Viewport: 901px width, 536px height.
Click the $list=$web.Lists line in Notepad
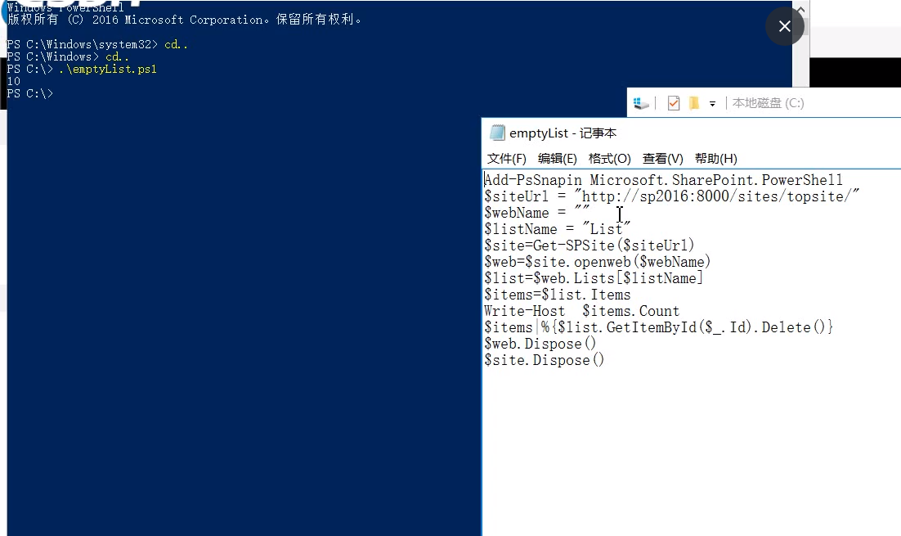(x=594, y=278)
